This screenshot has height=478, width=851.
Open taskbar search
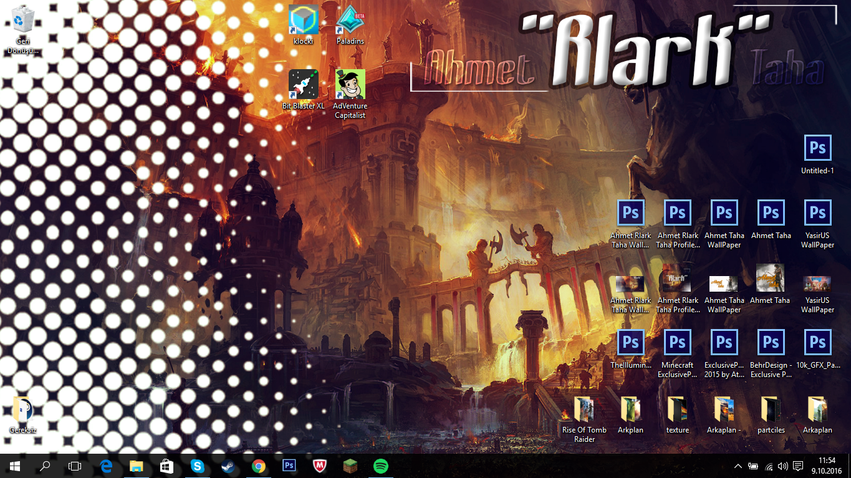point(45,466)
